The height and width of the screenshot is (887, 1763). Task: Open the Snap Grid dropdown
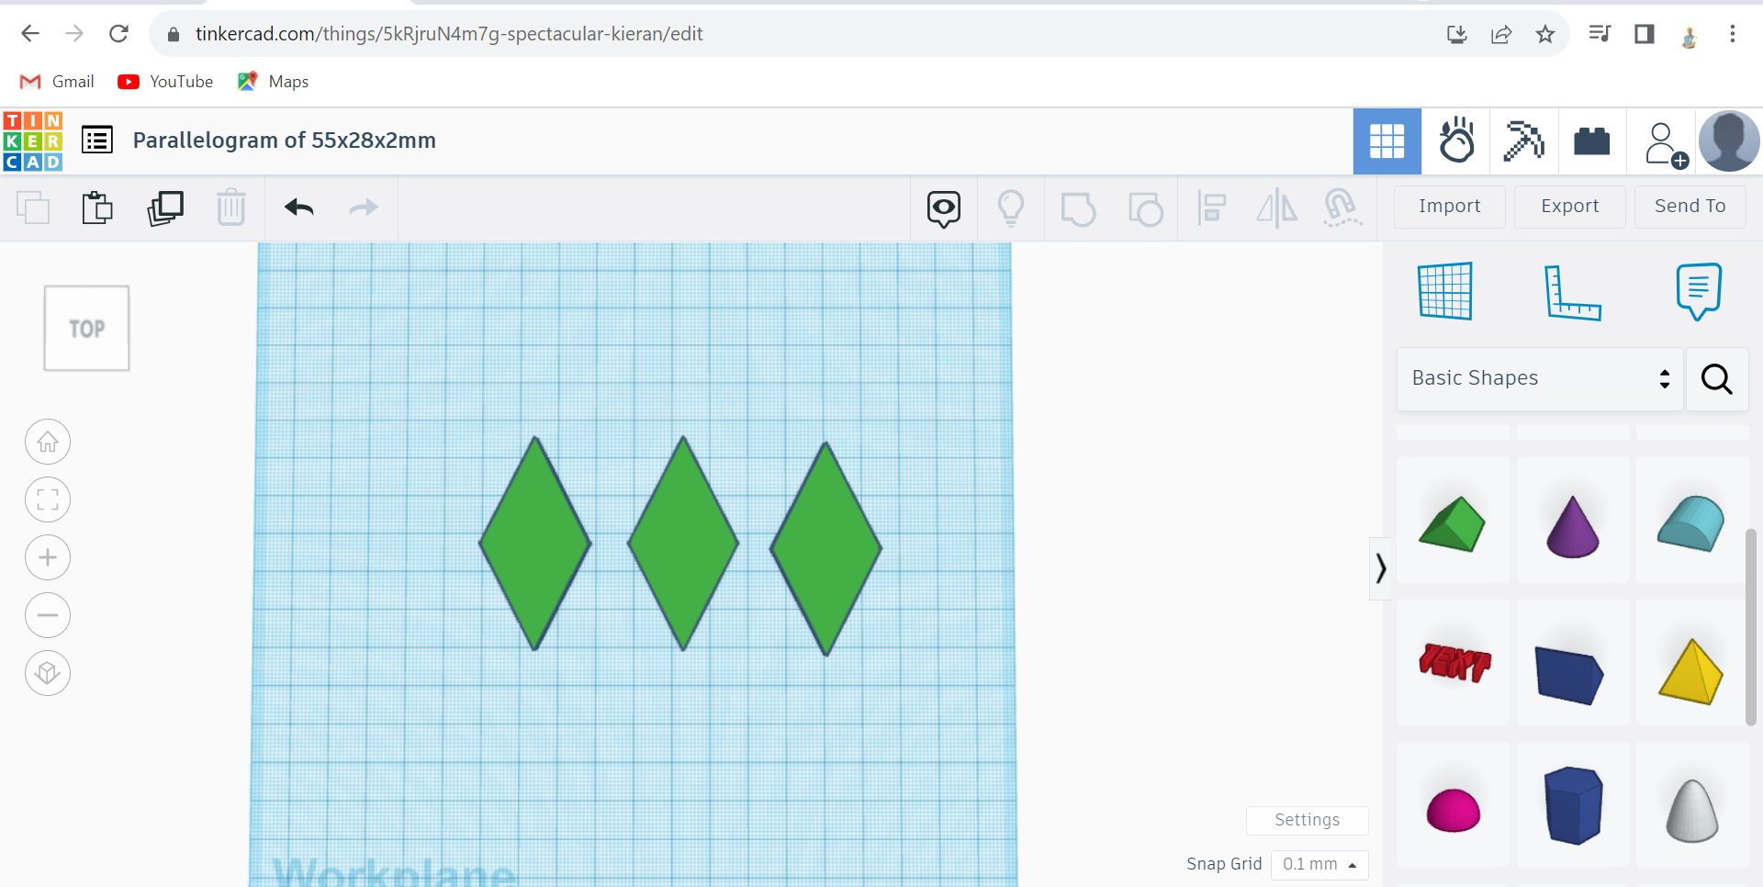point(1319,864)
